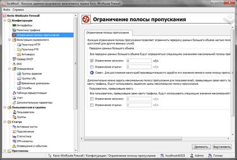Collapse the Определения tree node
237x160 pixels.
click(9, 69)
